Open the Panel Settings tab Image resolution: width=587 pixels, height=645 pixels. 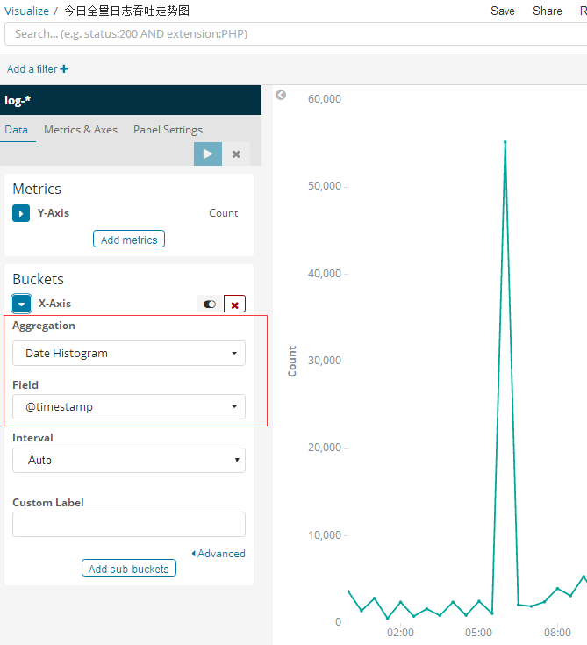[x=168, y=130]
